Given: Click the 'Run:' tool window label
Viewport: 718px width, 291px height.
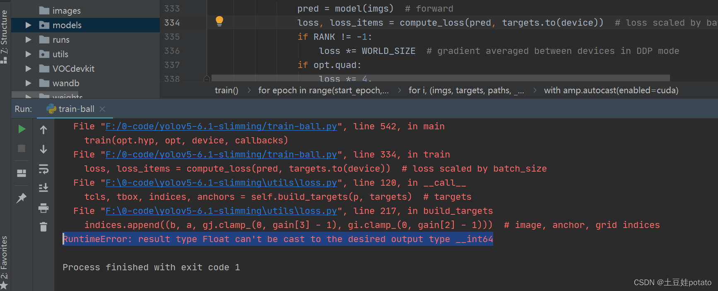Looking at the screenshot, I should (x=23, y=109).
